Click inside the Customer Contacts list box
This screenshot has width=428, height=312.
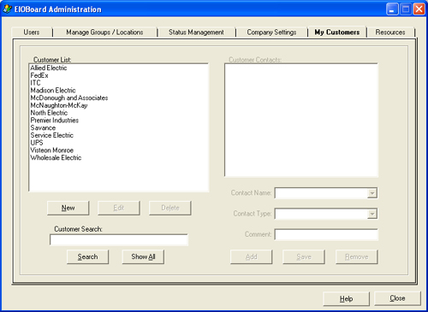(x=301, y=120)
